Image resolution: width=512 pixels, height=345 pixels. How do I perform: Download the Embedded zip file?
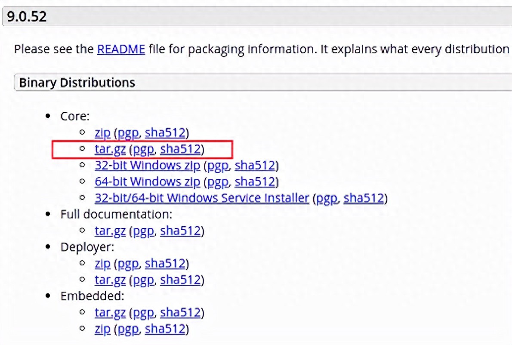[102, 329]
